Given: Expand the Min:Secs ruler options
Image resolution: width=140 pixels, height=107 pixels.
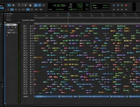Looking at the screenshot, I should tap(5, 16).
